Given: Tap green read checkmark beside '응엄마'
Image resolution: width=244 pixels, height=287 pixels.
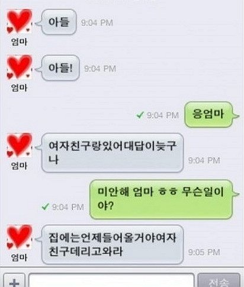Looking at the screenshot, I should tap(140, 115).
